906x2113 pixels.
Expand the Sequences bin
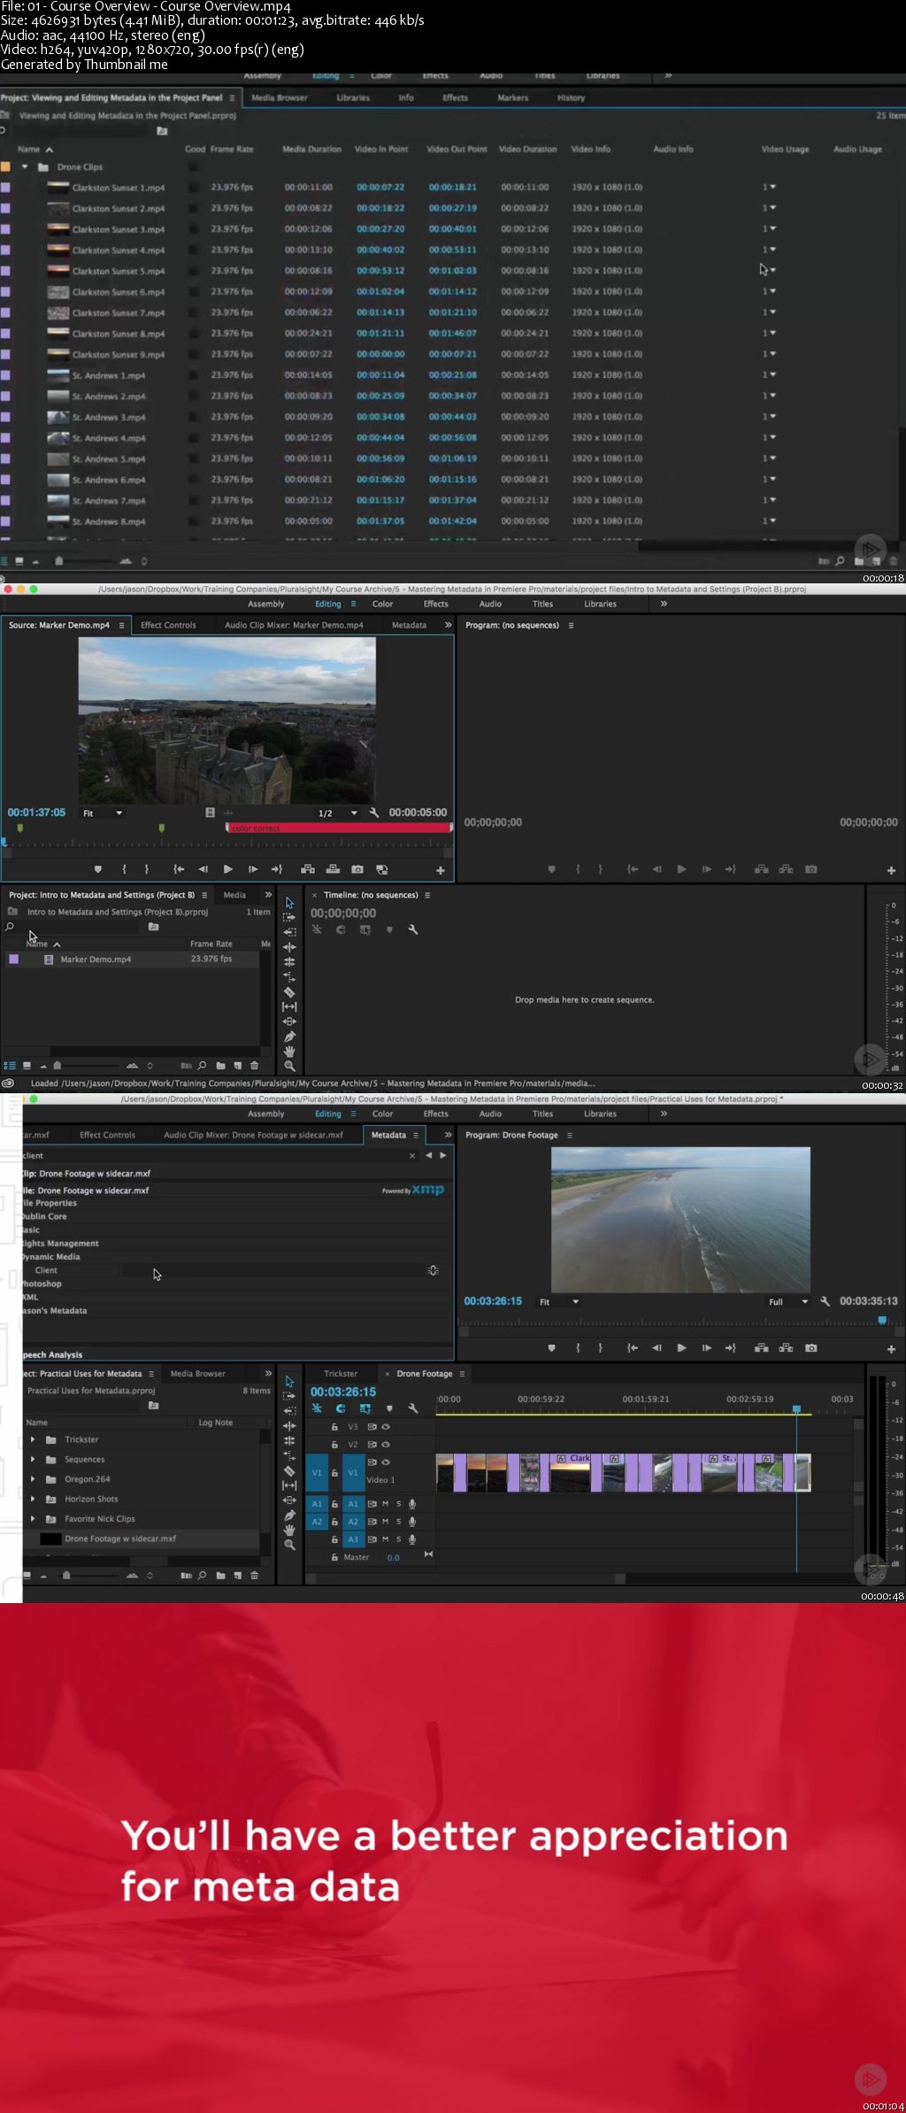33,1460
